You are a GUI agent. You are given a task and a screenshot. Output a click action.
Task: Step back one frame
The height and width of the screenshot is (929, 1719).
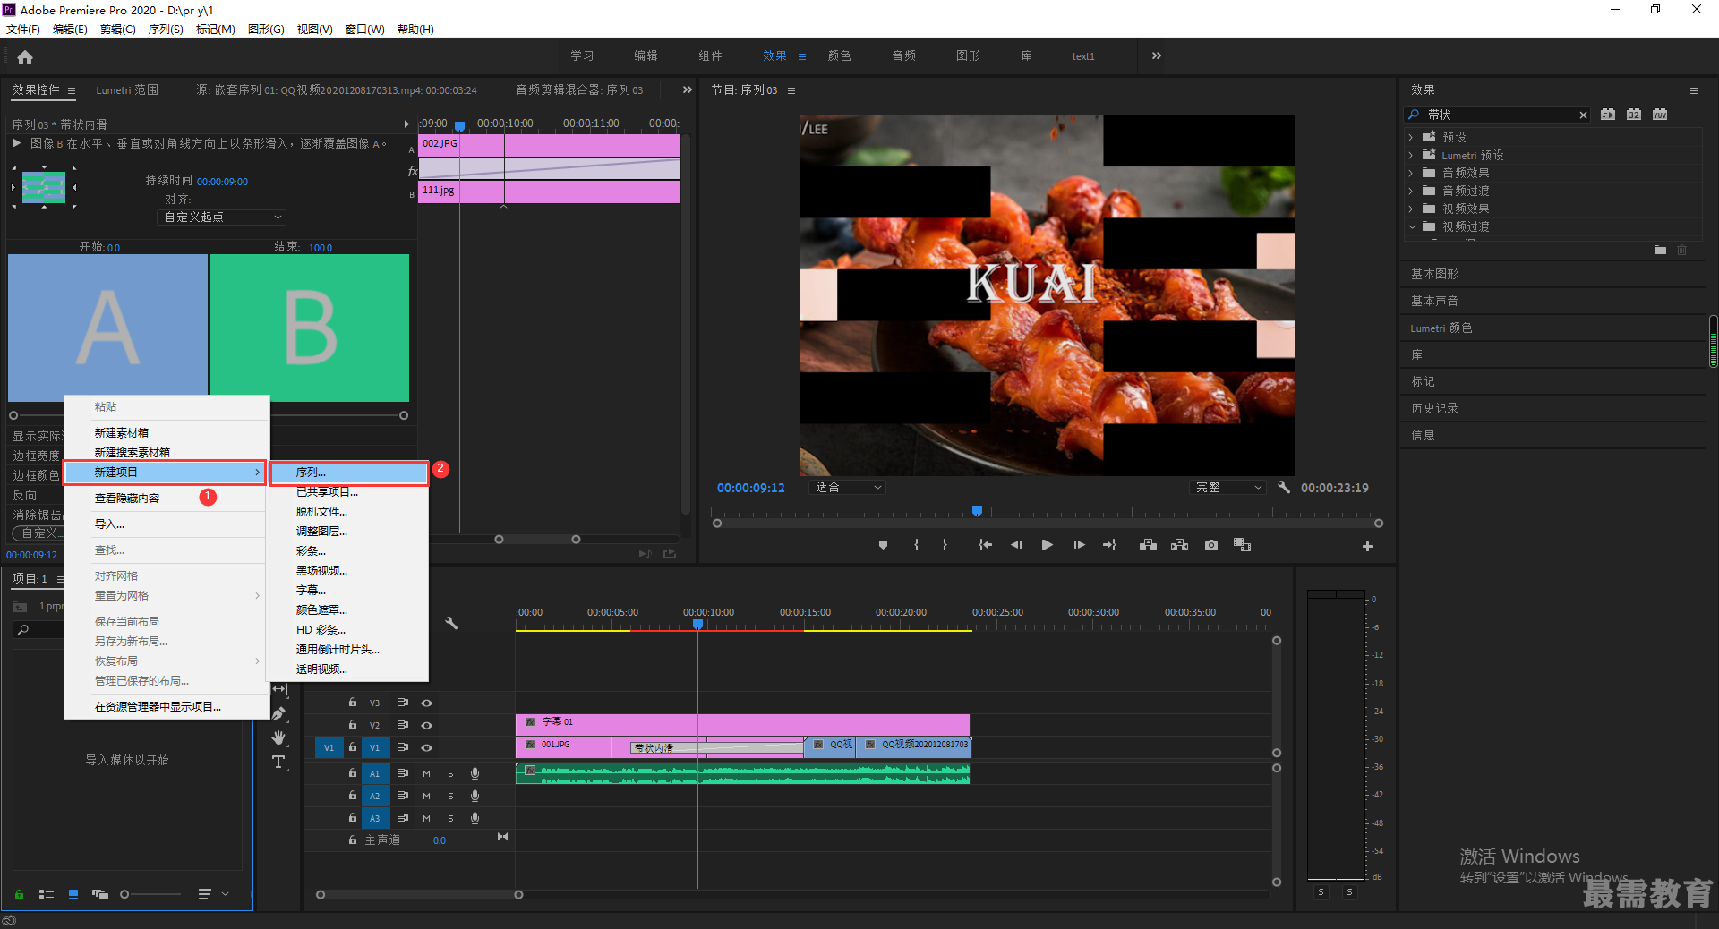tap(1016, 545)
